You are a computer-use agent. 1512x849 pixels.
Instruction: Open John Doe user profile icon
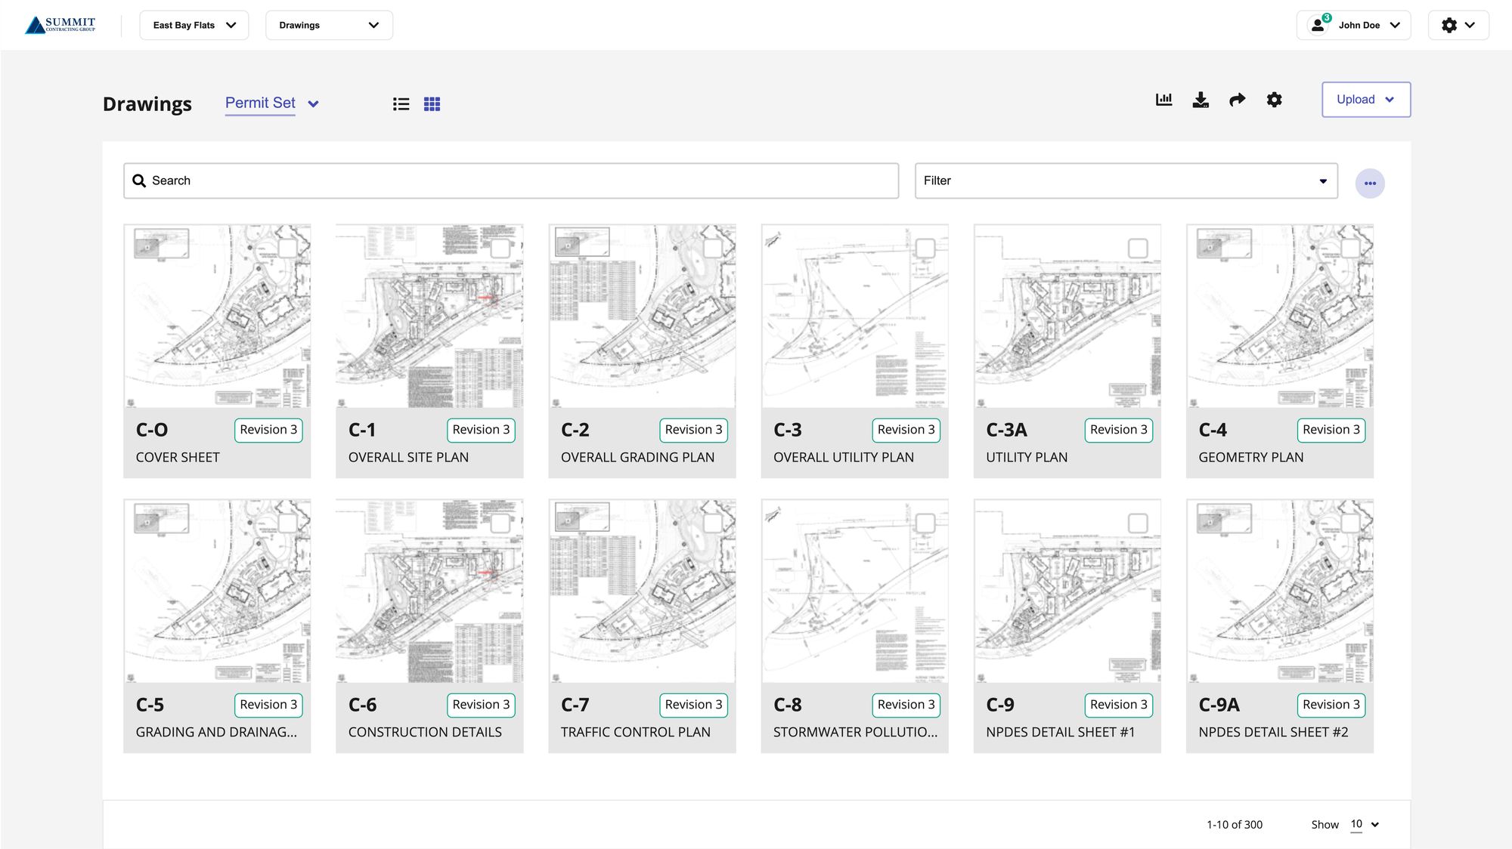[x=1318, y=25]
